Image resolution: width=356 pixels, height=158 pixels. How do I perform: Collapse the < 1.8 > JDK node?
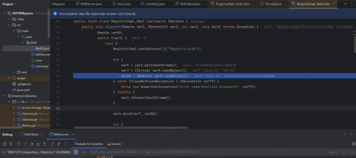[9, 102]
